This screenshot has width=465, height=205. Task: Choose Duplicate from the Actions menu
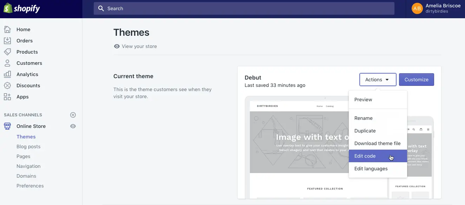[365, 131]
